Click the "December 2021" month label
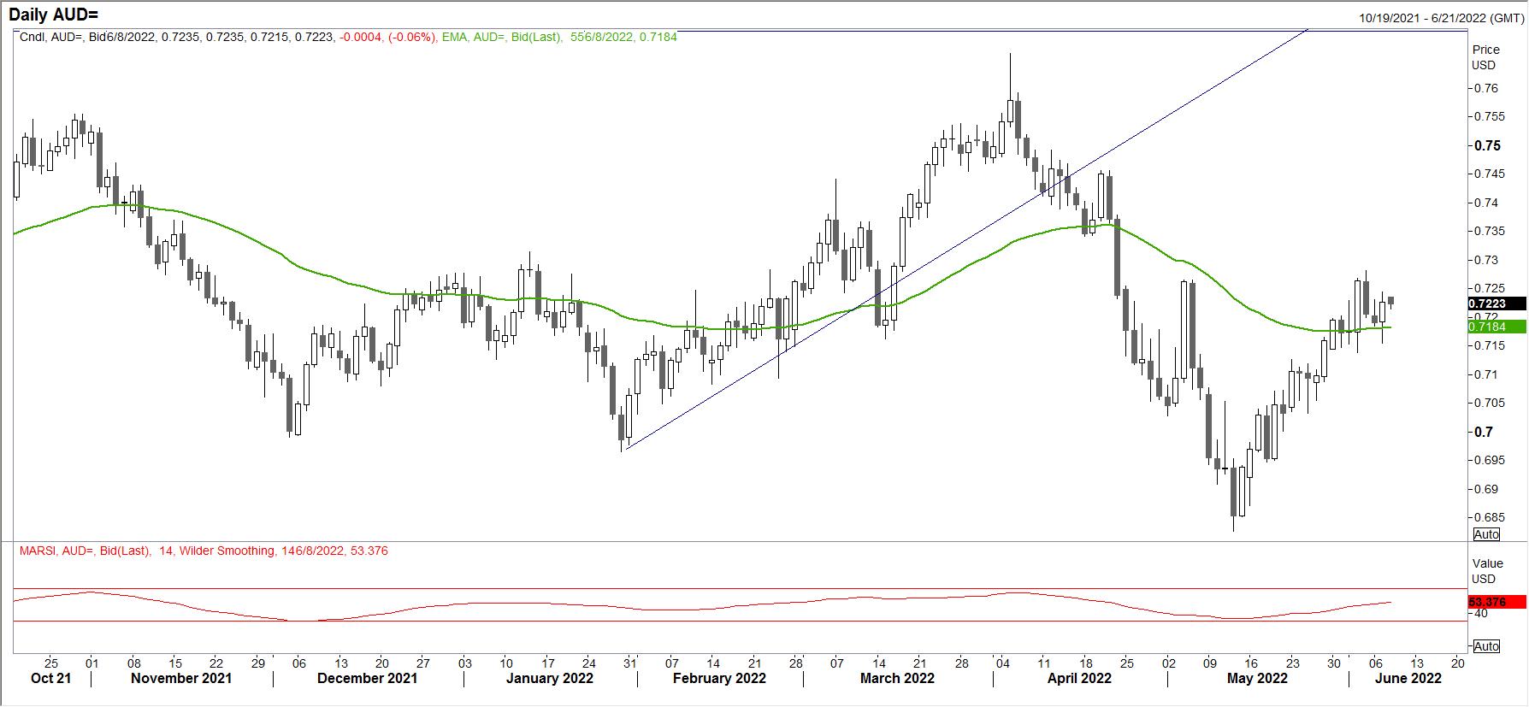This screenshot has width=1529, height=707. coord(368,678)
